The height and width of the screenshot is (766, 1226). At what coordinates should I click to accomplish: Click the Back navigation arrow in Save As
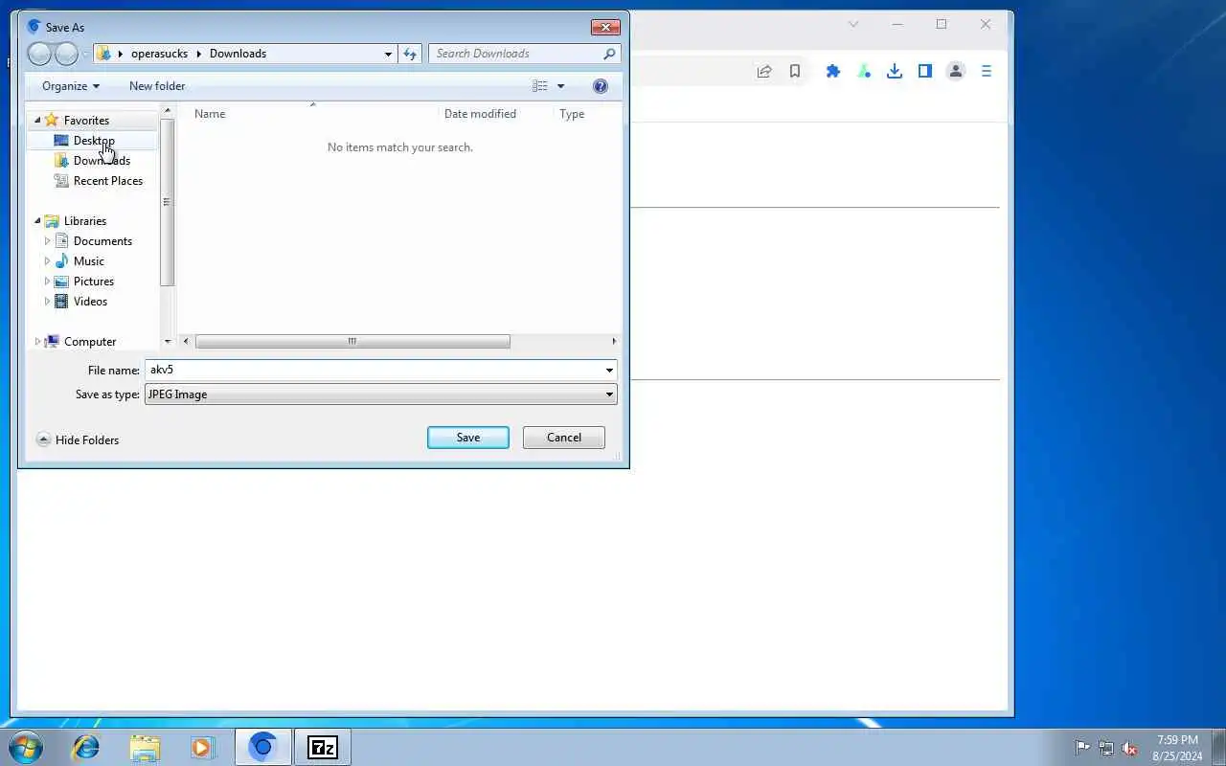[x=39, y=54]
